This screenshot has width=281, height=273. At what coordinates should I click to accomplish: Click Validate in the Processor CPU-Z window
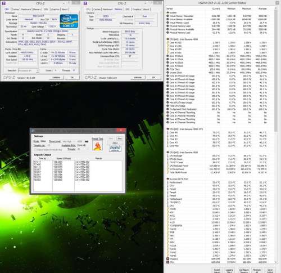click(56, 78)
